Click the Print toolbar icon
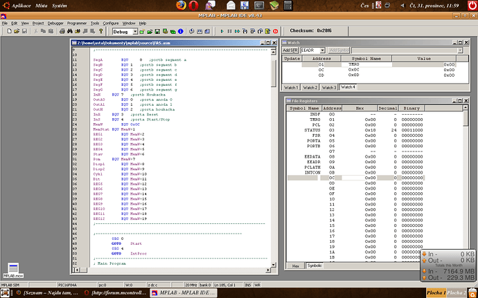The image size is (478, 298). (62, 31)
